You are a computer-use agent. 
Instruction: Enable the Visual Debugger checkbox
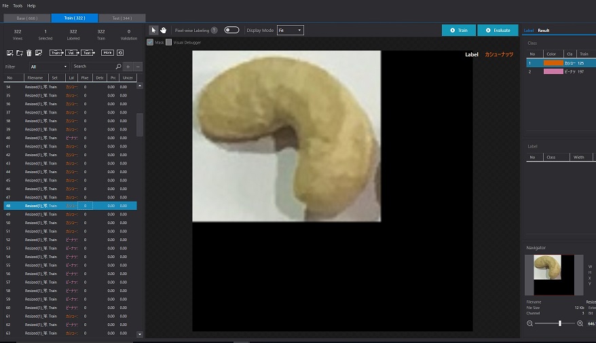point(169,42)
